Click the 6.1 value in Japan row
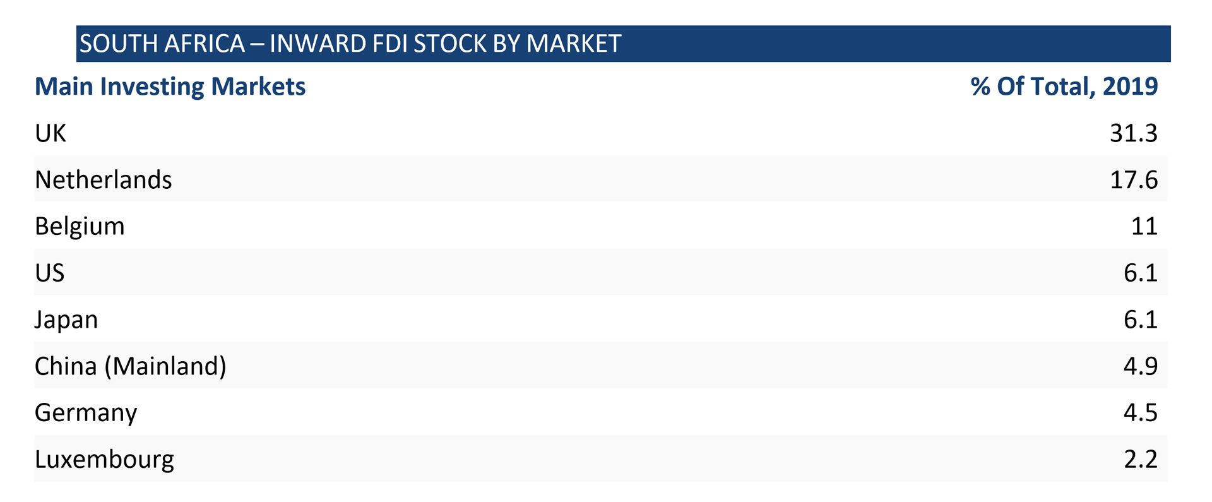The width and height of the screenshot is (1212, 502). click(1140, 320)
